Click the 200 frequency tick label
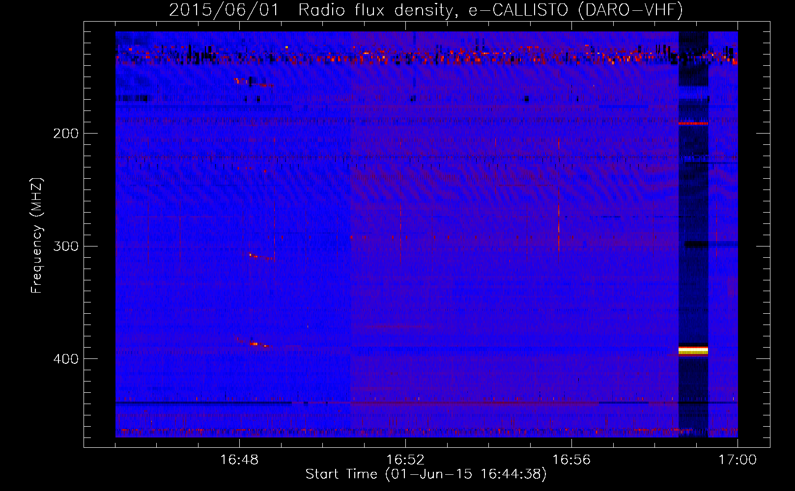This screenshot has width=795, height=491. [66, 134]
